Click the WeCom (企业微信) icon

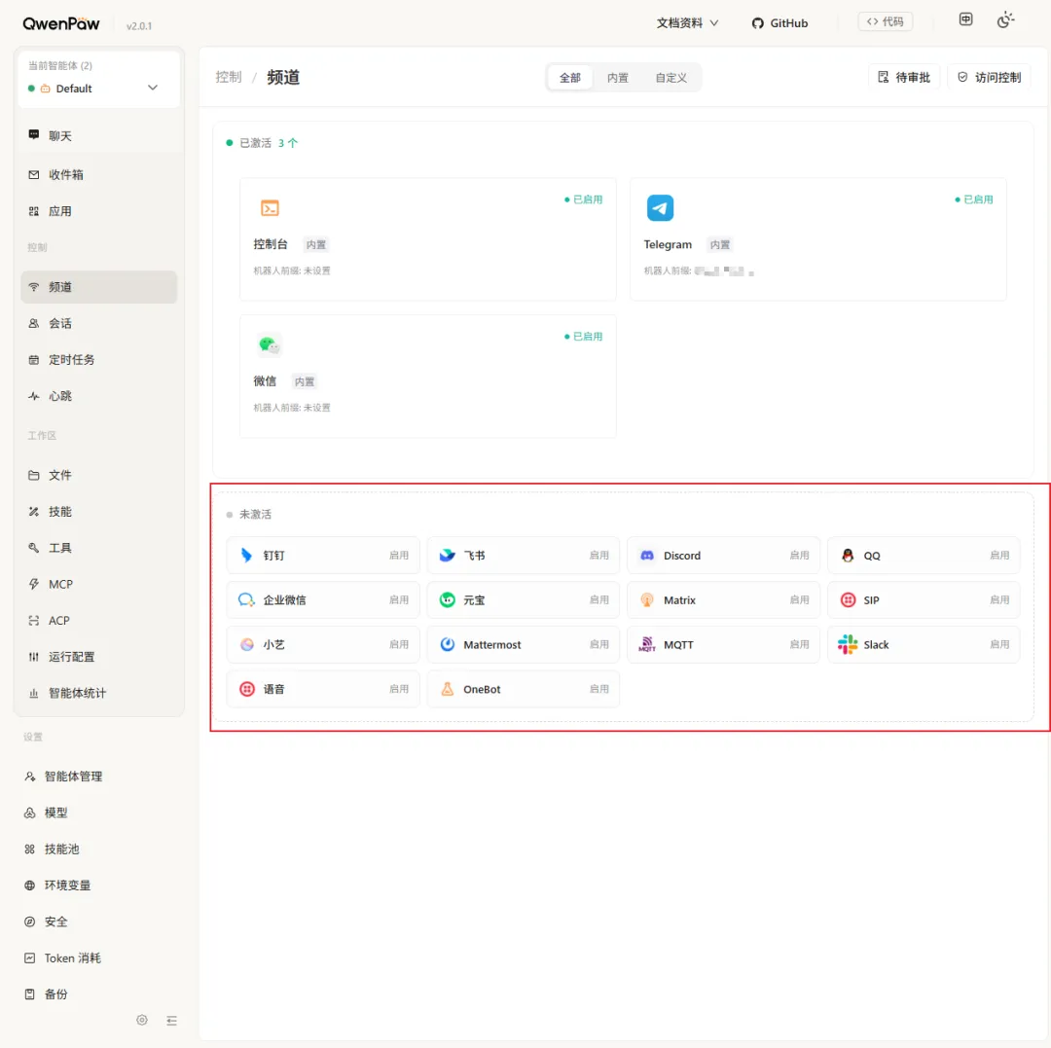[x=246, y=599]
